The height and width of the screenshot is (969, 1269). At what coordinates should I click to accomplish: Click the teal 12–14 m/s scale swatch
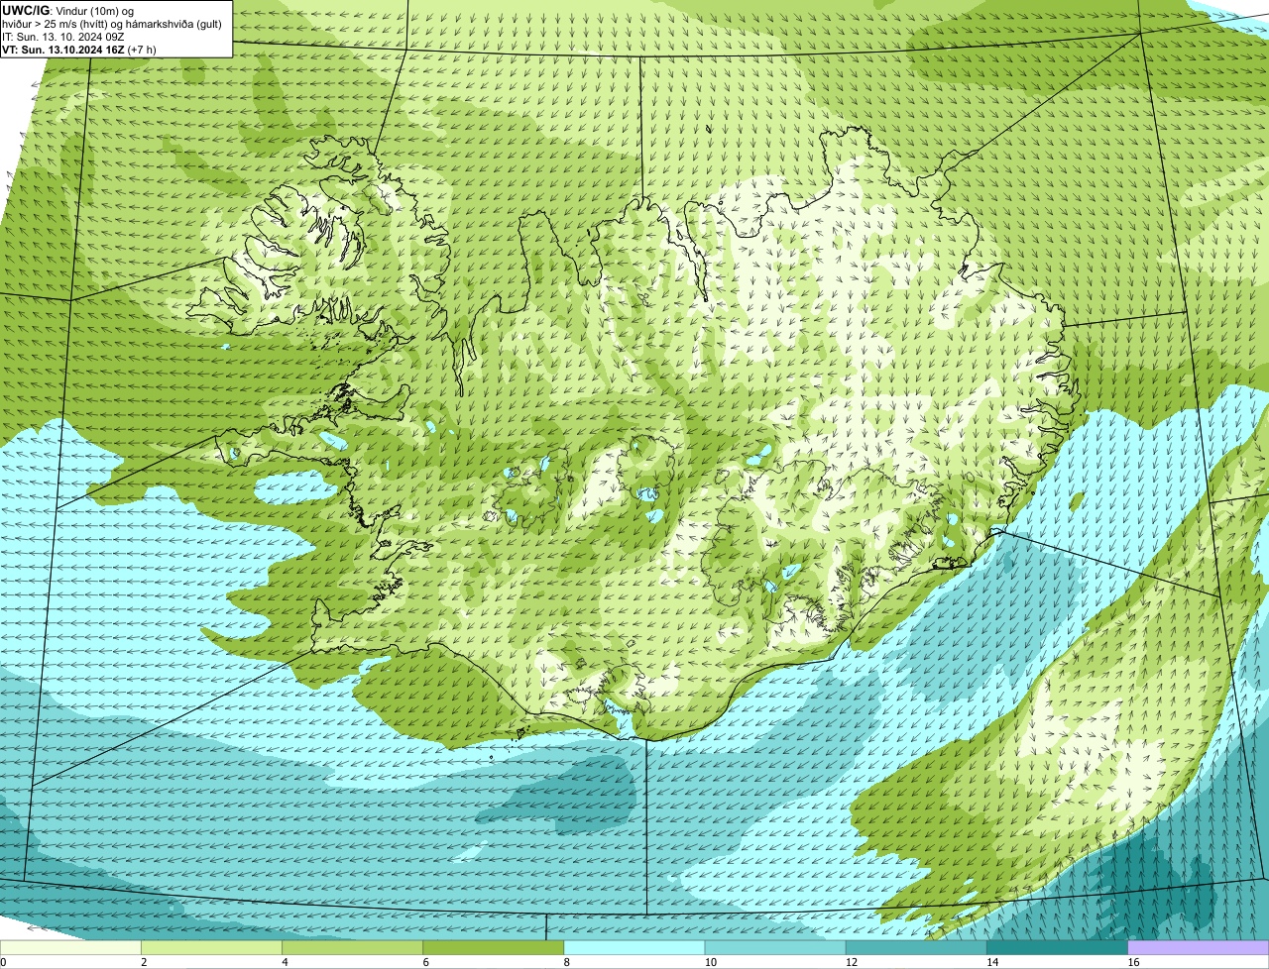point(916,948)
